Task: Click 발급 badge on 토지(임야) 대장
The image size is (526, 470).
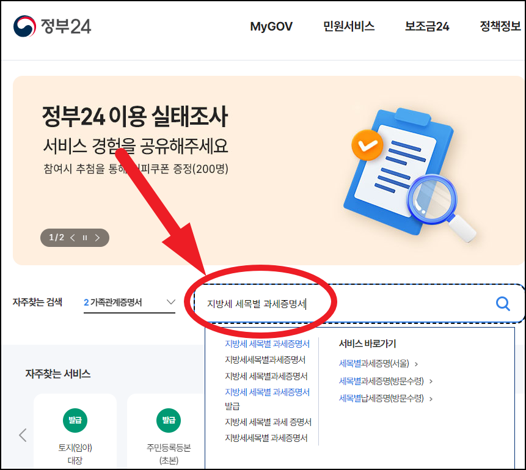Action: [x=75, y=420]
